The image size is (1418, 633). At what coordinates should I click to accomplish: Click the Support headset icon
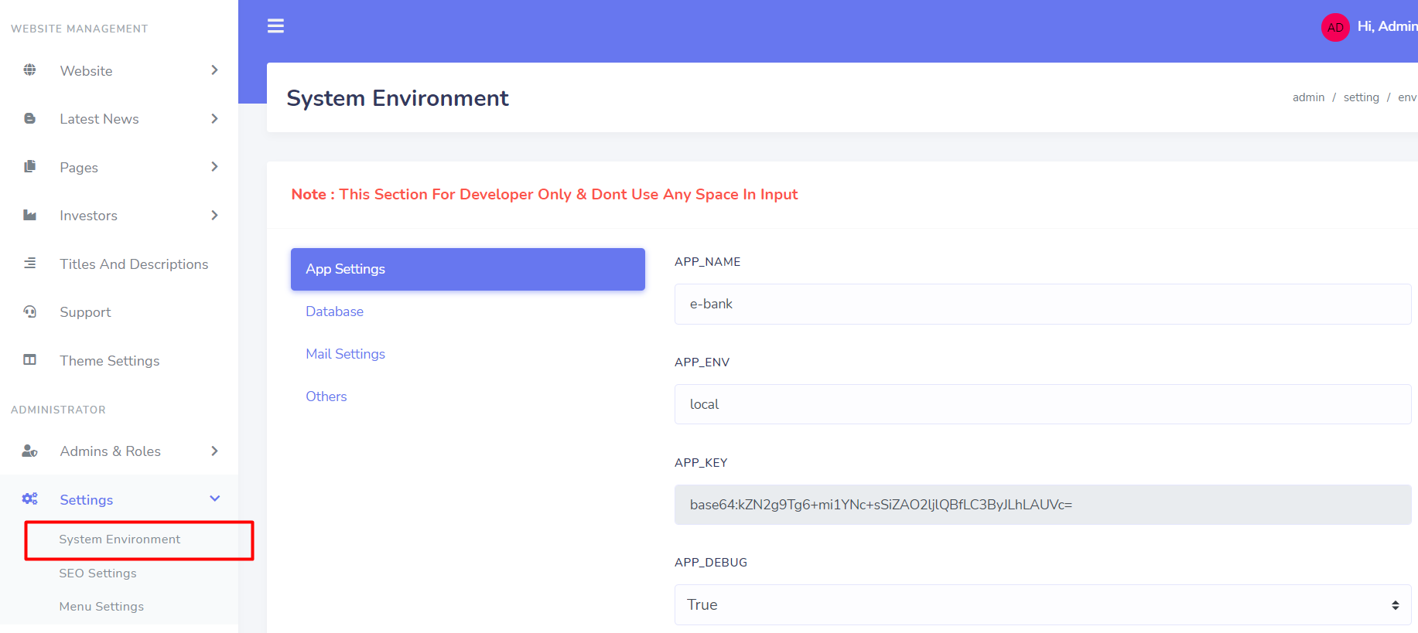[x=29, y=311]
